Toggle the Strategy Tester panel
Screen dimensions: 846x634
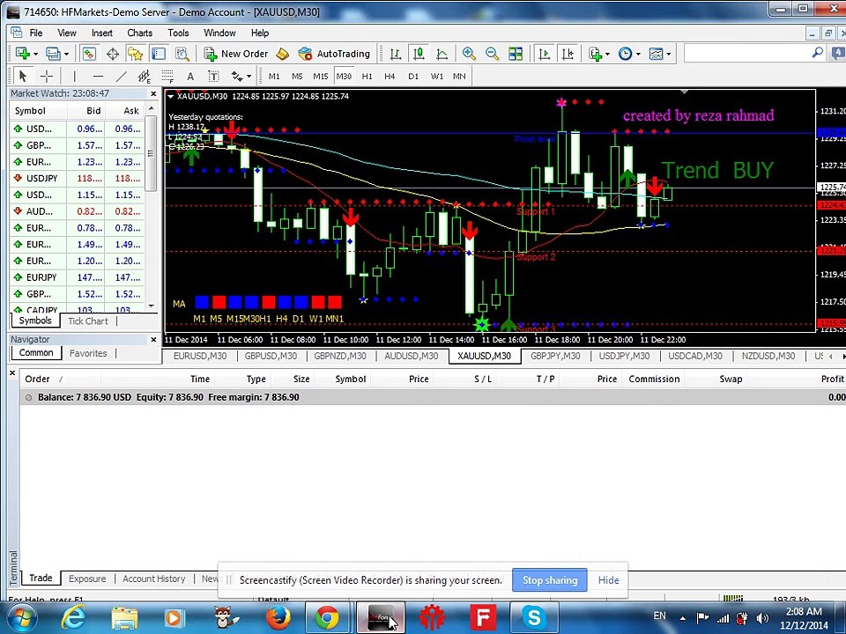pyautogui.click(x=182, y=54)
